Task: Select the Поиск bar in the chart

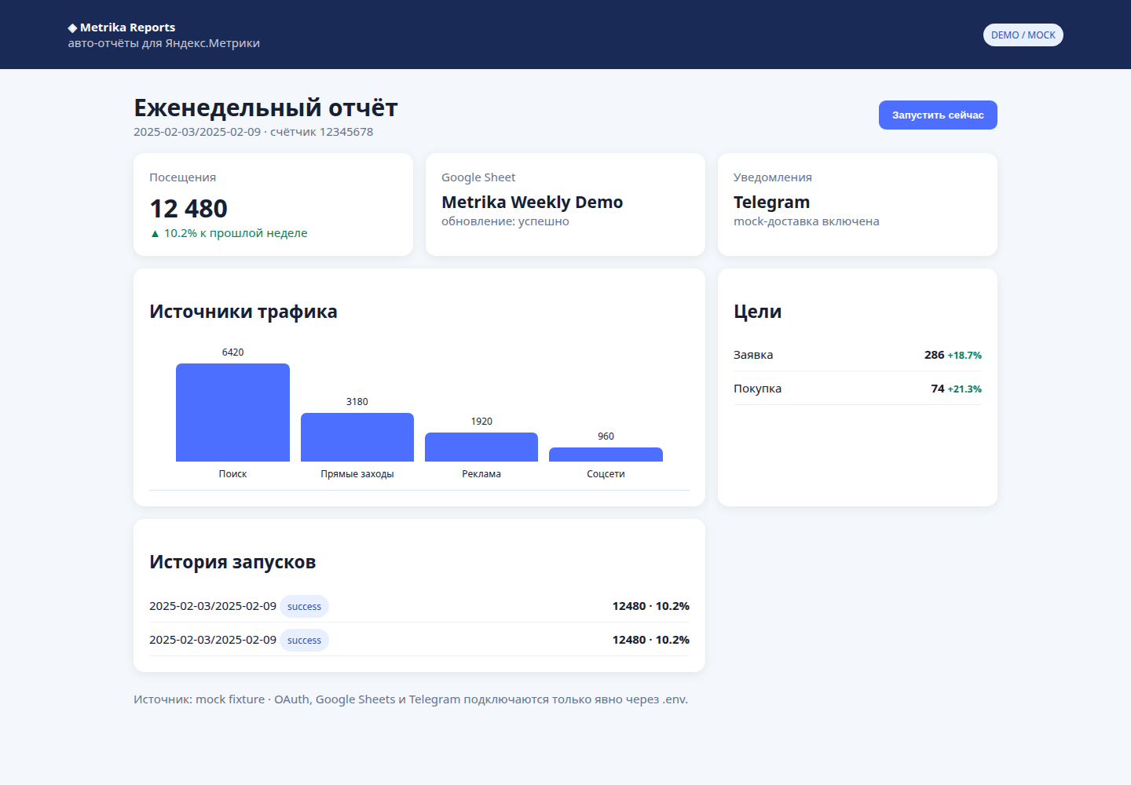Action: pos(232,412)
